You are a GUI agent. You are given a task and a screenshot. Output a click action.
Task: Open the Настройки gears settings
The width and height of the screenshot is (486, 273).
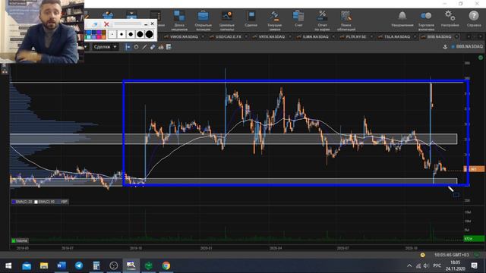pos(450,18)
